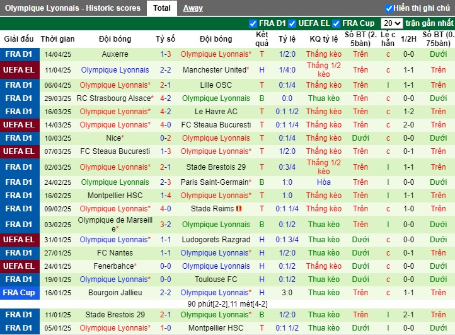
Task: Click half-time score 1-2 in Le Havre row
Action: point(408,112)
